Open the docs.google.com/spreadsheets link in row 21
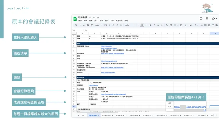This screenshot has width=219, height=123. pos(113,94)
